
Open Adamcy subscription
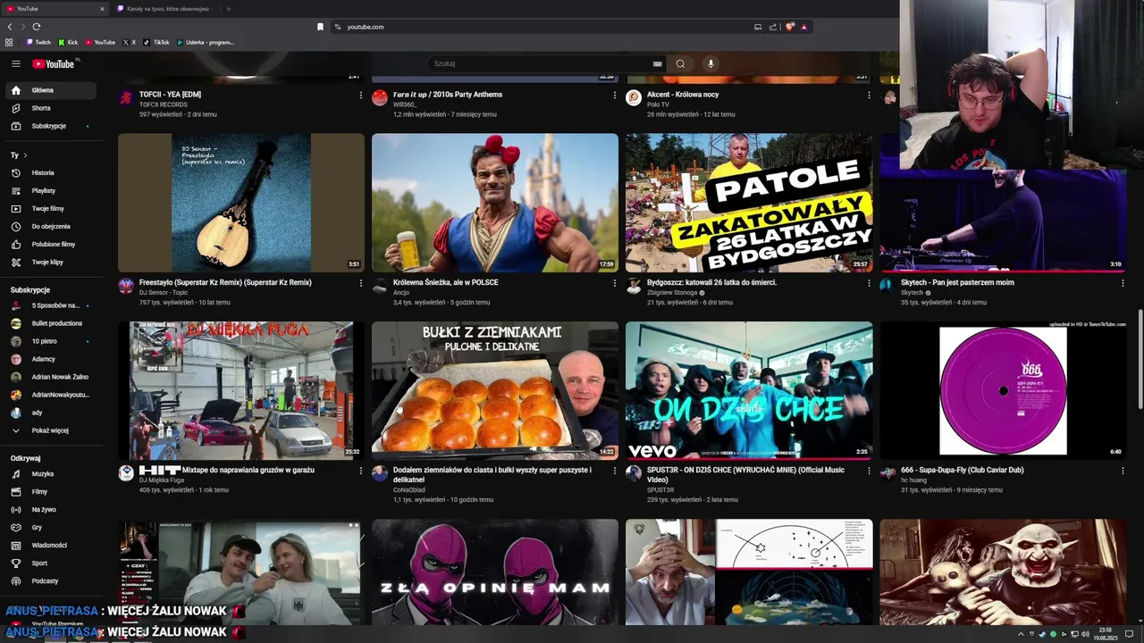tap(50, 359)
